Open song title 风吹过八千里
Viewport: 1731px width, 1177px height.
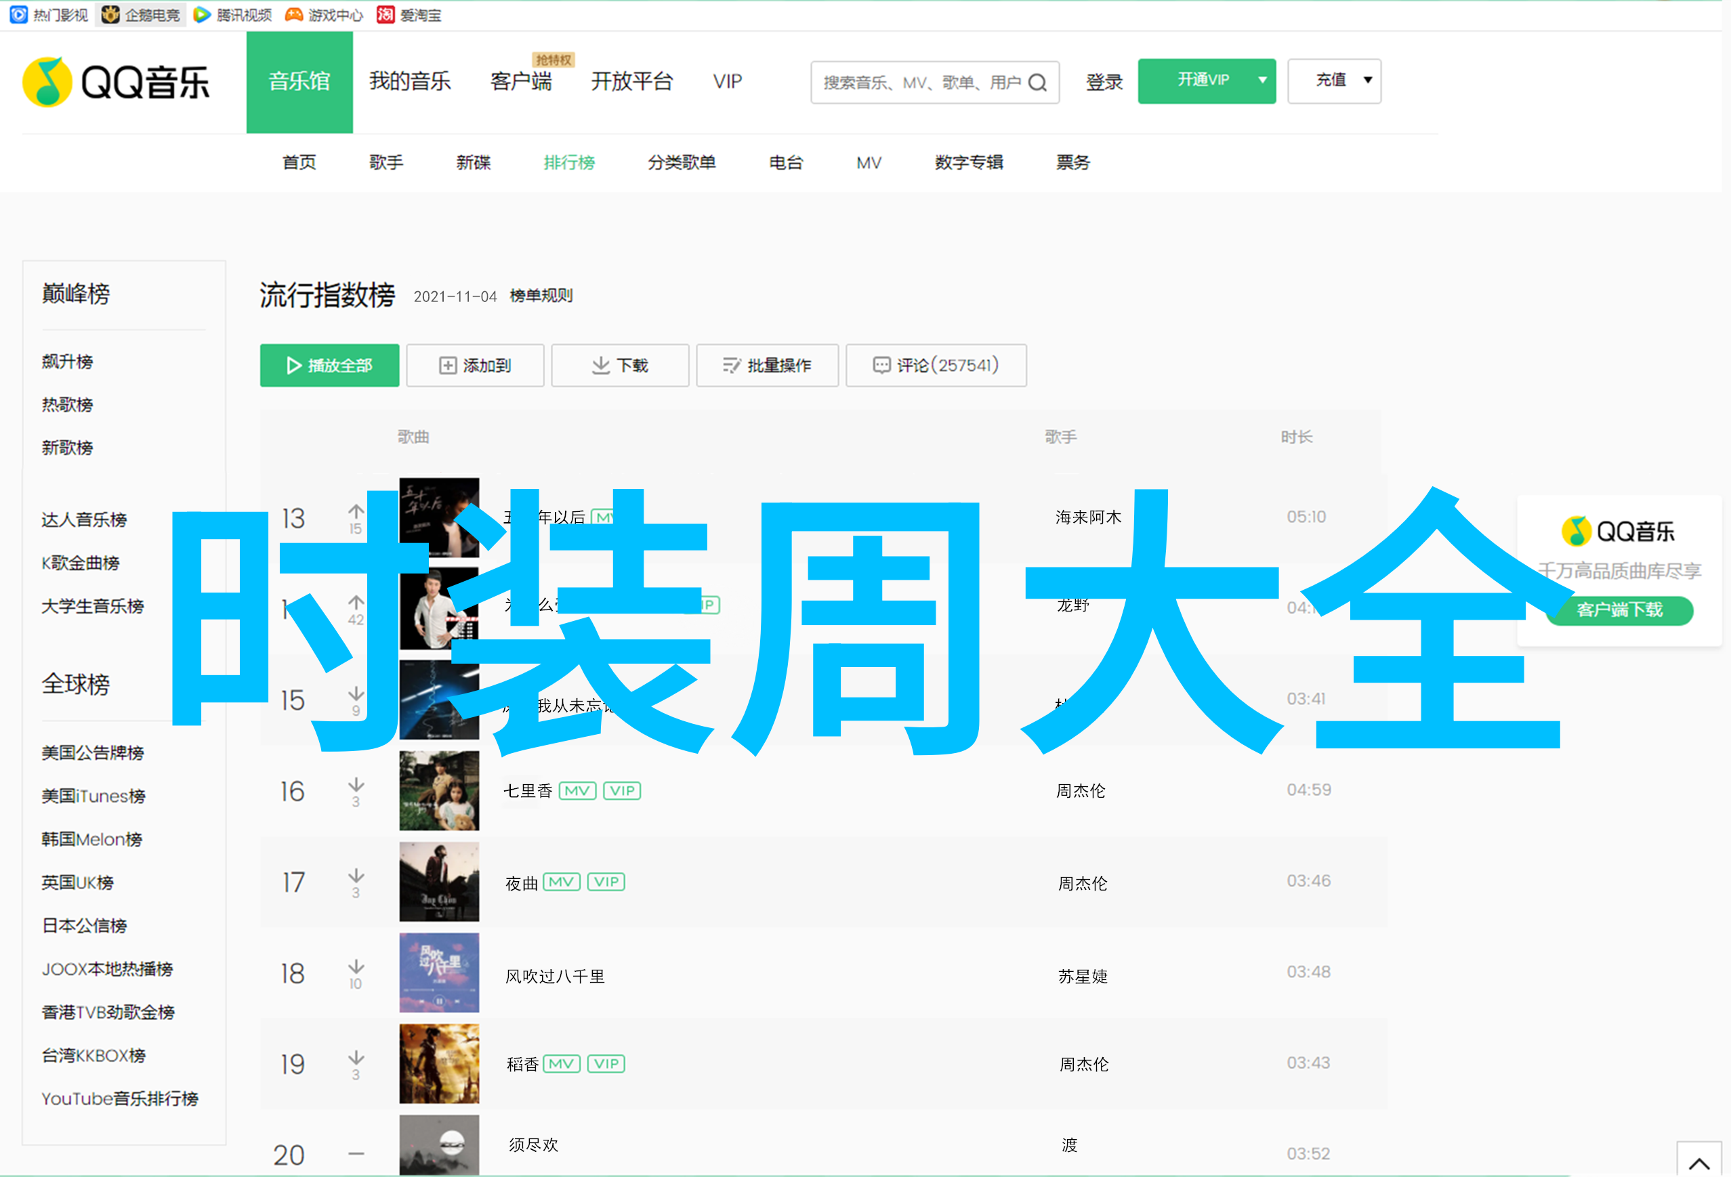point(555,976)
